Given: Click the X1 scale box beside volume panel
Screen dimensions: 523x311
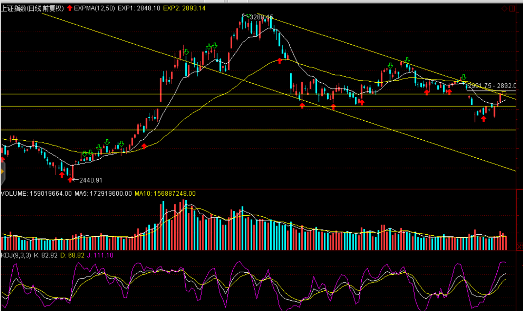Looking at the screenshot, I should [x=520, y=246].
